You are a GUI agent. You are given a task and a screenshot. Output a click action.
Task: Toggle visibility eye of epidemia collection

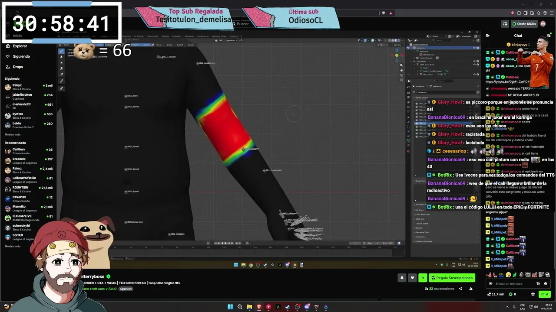[474, 48]
